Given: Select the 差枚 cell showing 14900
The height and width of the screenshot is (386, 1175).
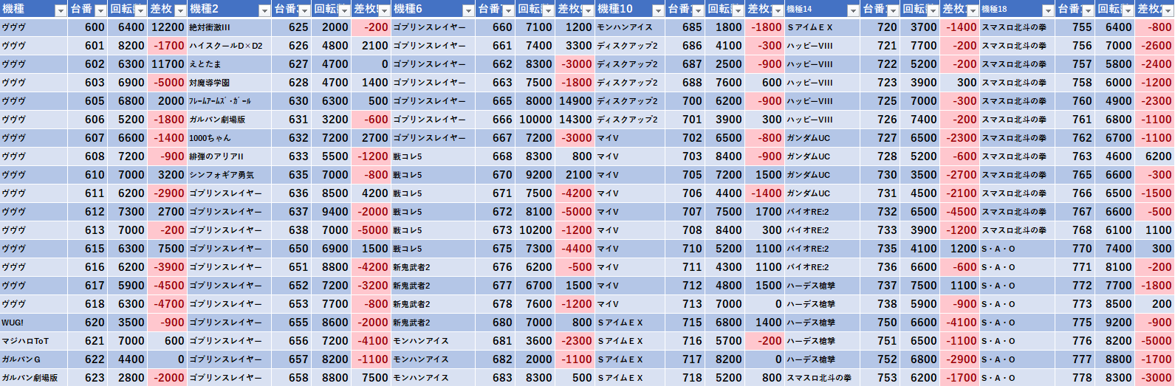Looking at the screenshot, I should (x=575, y=101).
